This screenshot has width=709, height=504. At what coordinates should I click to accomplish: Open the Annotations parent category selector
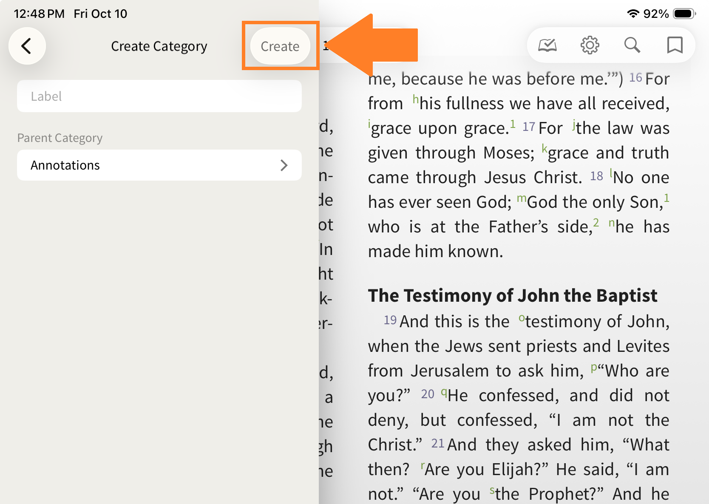pyautogui.click(x=159, y=165)
